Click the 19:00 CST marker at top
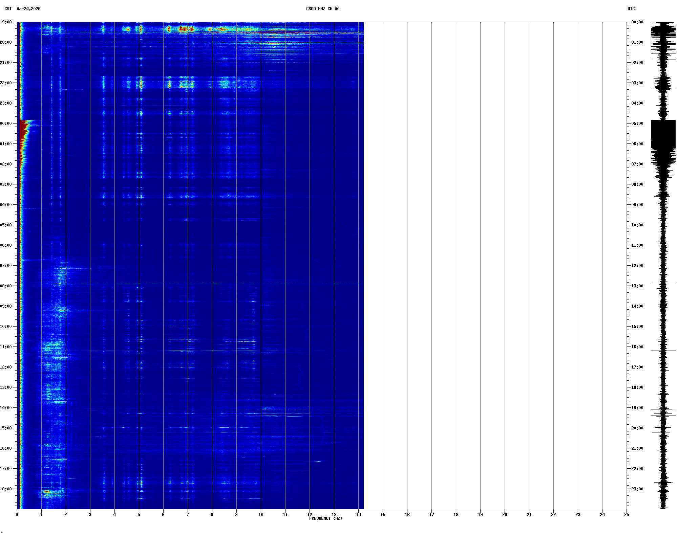The width and height of the screenshot is (678, 536). click(x=6, y=22)
